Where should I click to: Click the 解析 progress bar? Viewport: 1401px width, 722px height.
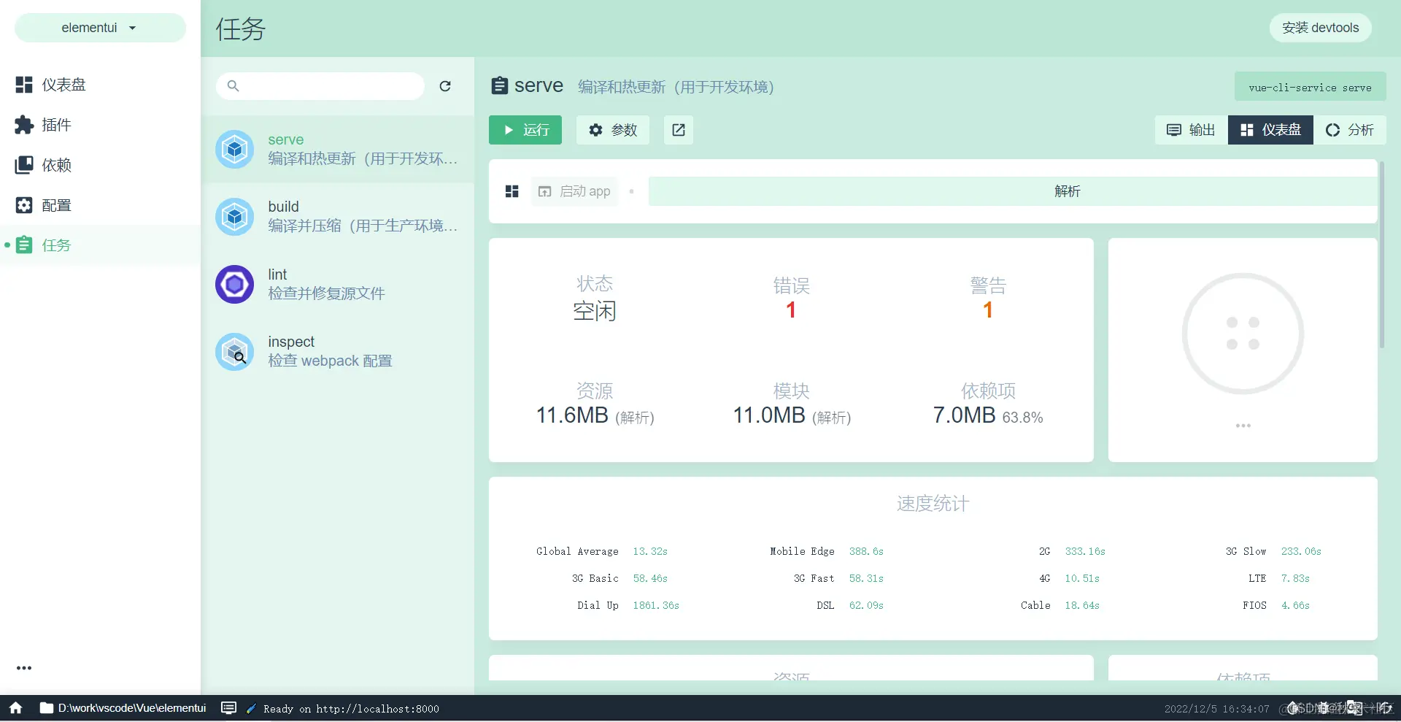(1013, 191)
